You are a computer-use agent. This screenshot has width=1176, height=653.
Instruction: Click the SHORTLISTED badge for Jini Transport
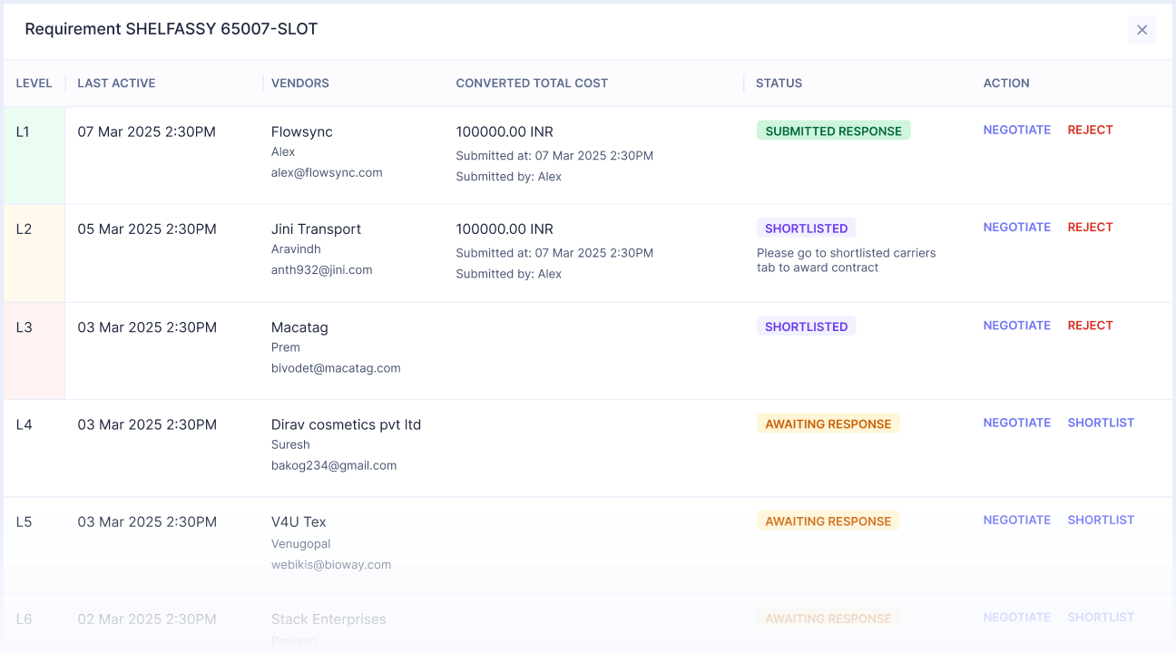tap(806, 228)
